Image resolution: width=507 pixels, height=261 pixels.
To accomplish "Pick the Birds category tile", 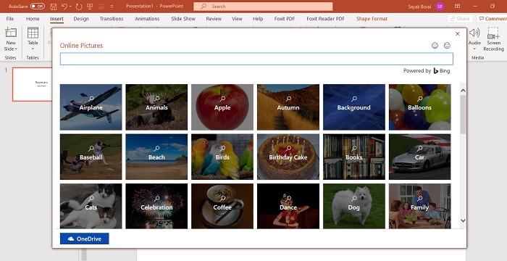I will coord(222,157).
